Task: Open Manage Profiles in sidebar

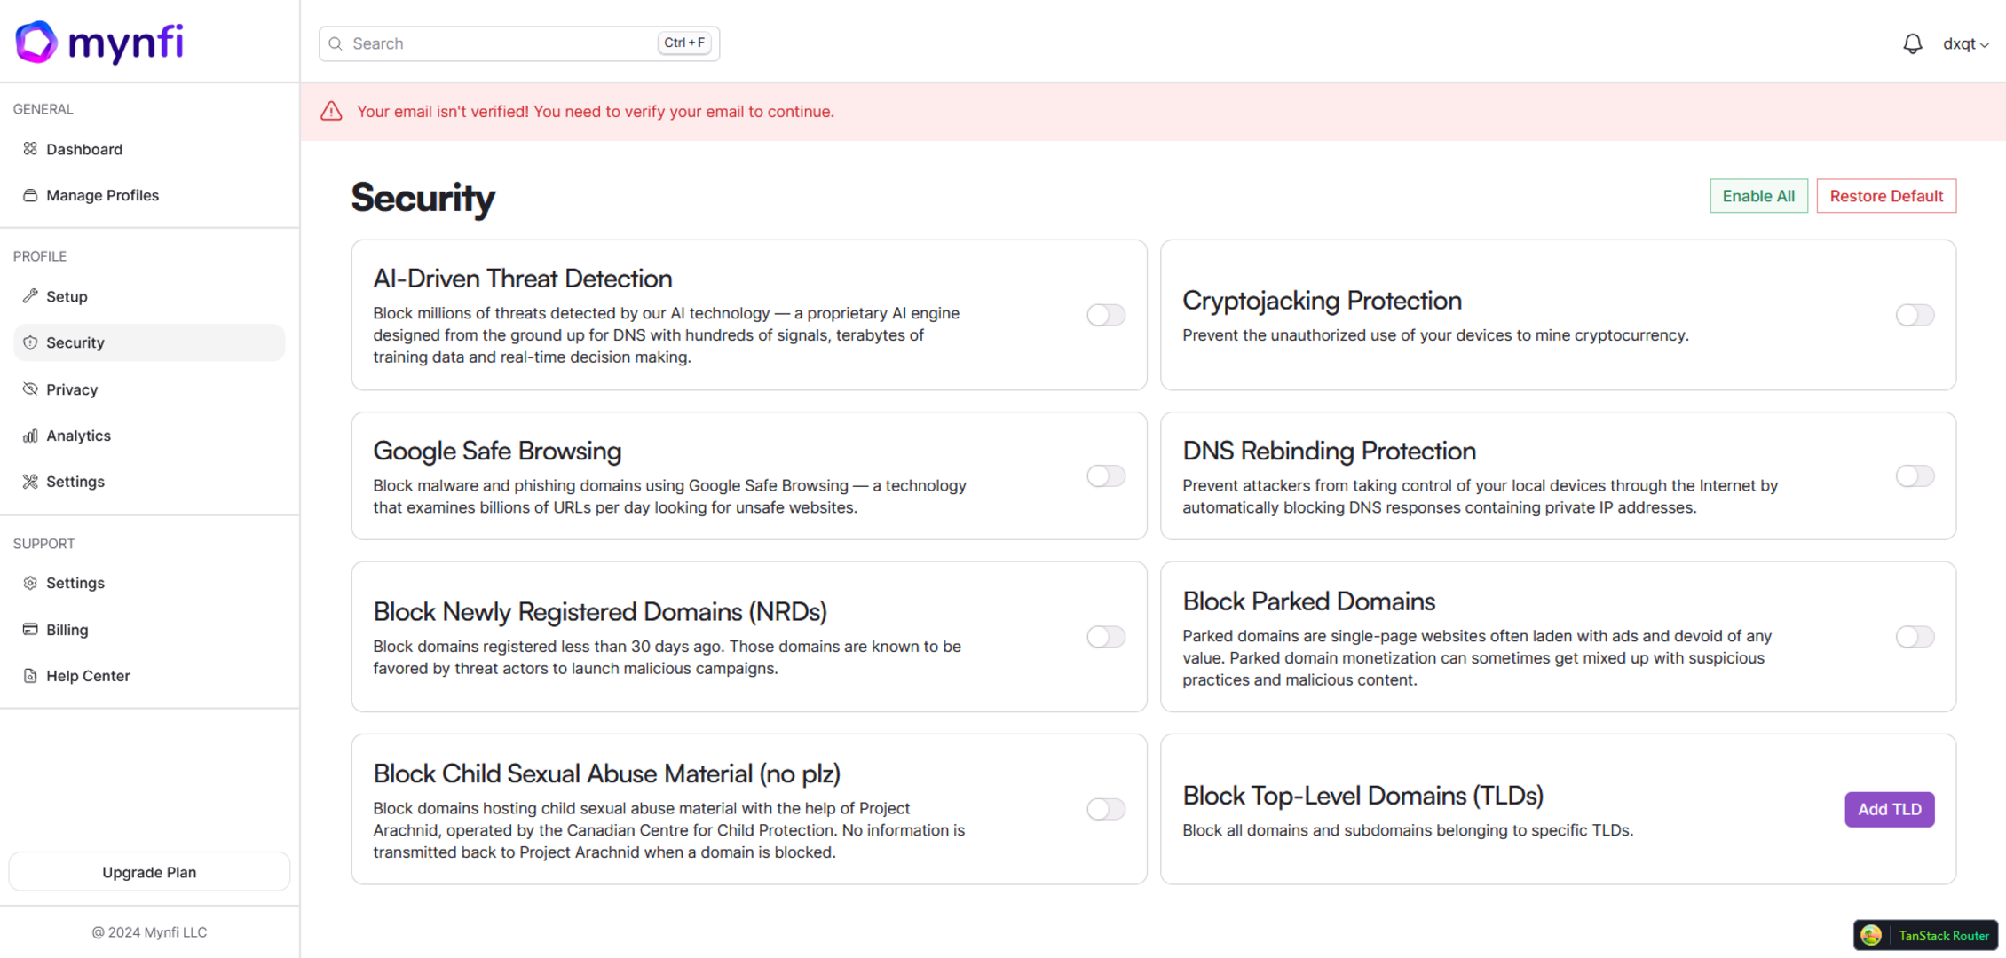Action: [x=102, y=195]
